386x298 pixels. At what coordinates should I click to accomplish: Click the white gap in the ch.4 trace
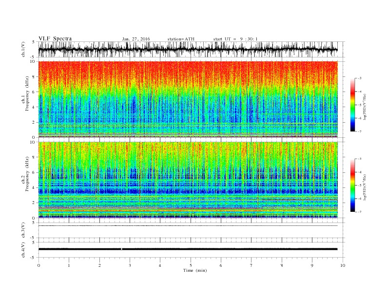(121, 249)
